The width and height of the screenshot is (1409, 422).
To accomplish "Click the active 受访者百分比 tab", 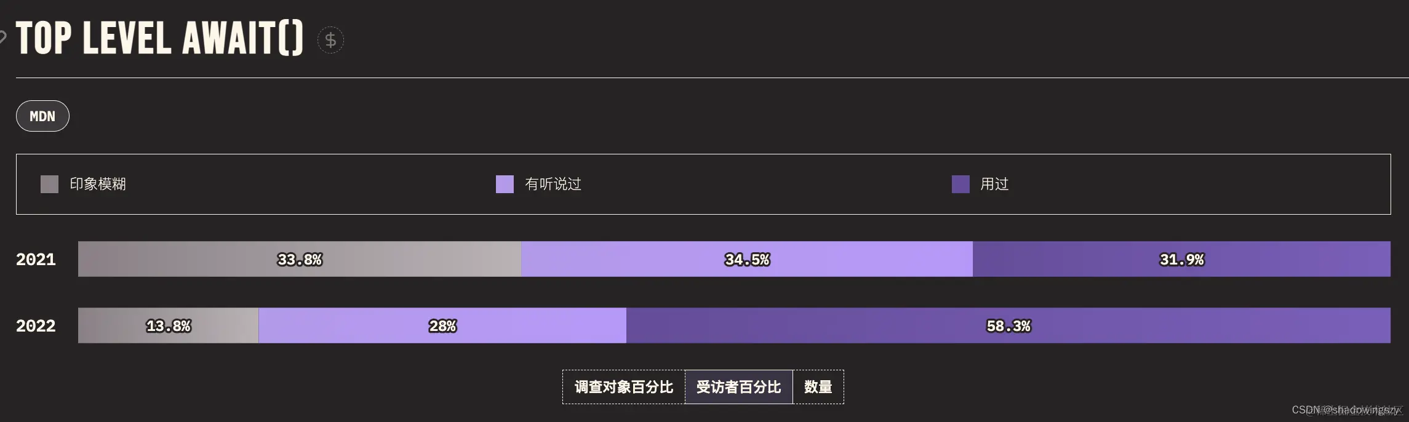I will point(738,387).
